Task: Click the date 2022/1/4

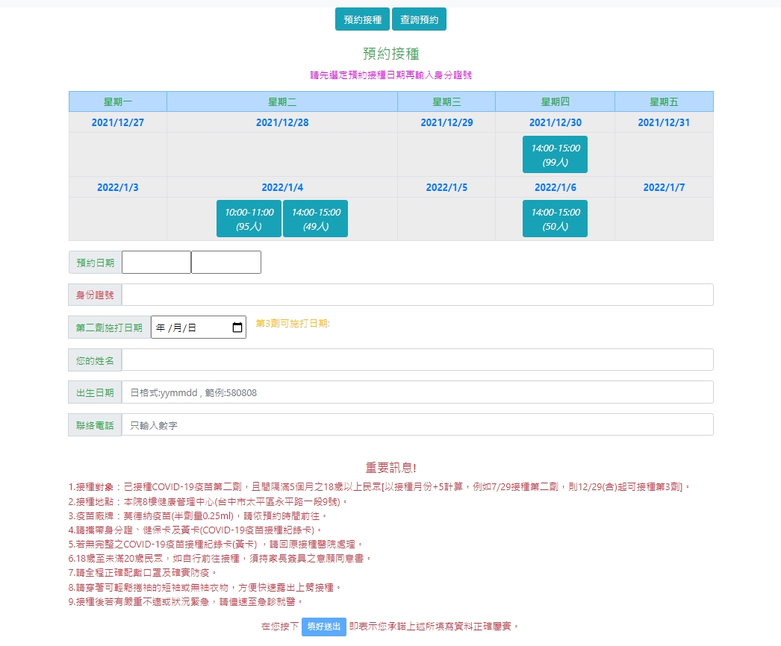Action: [x=282, y=187]
